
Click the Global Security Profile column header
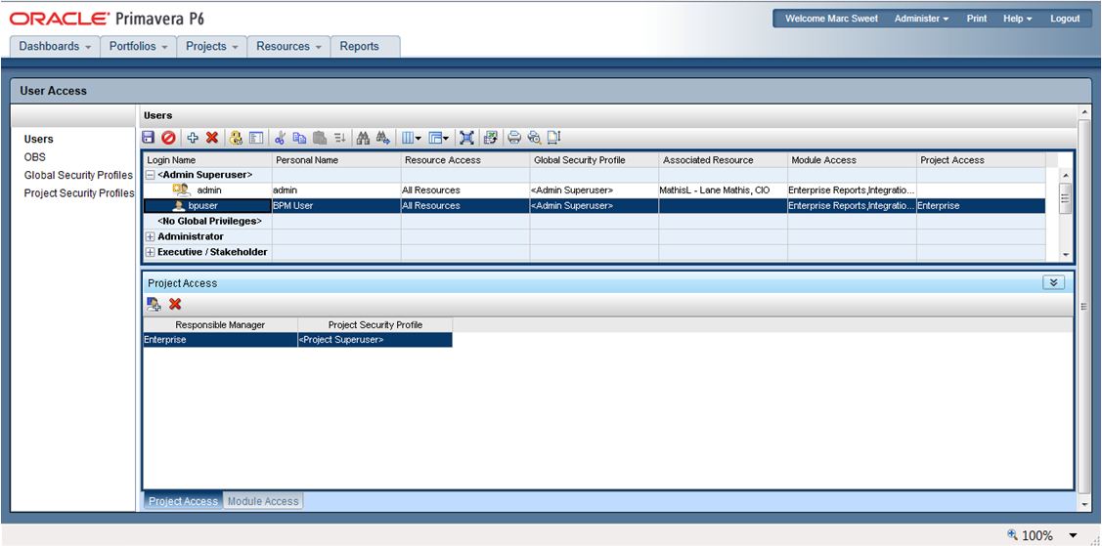click(595, 160)
